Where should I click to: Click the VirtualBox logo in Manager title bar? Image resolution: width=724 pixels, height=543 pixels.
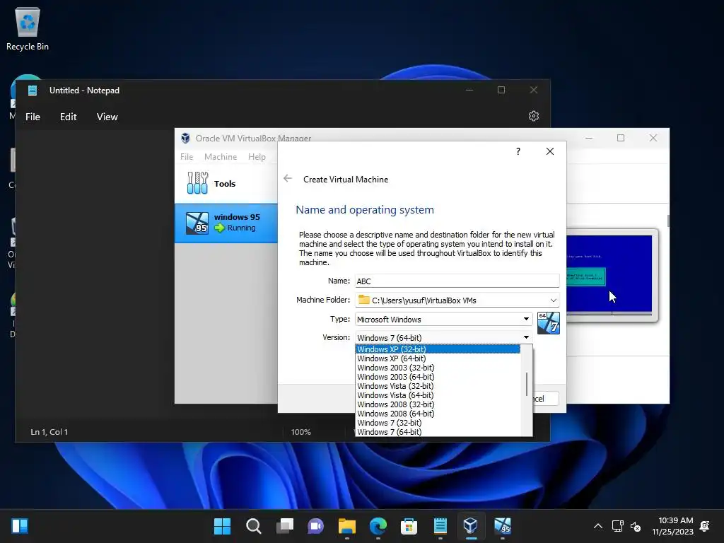click(186, 138)
